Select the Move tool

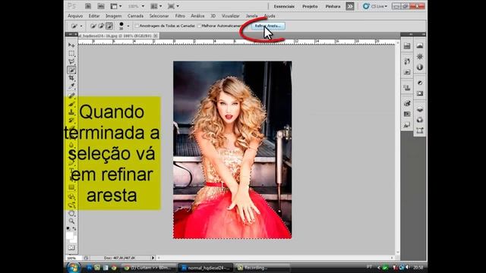pos(71,45)
